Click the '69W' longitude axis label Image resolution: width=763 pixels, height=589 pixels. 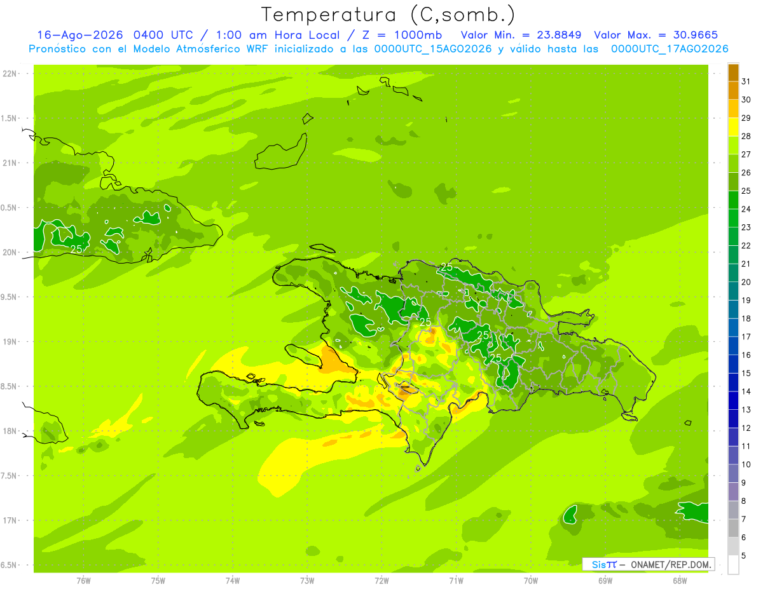pyautogui.click(x=605, y=581)
